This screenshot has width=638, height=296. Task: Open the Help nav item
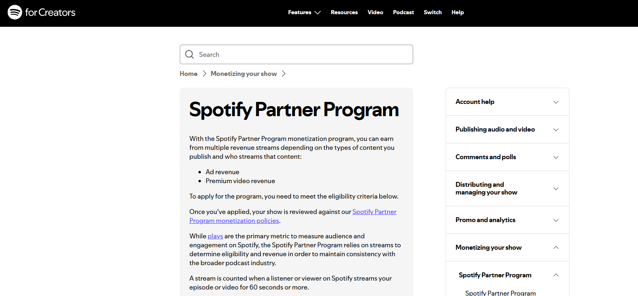point(457,12)
